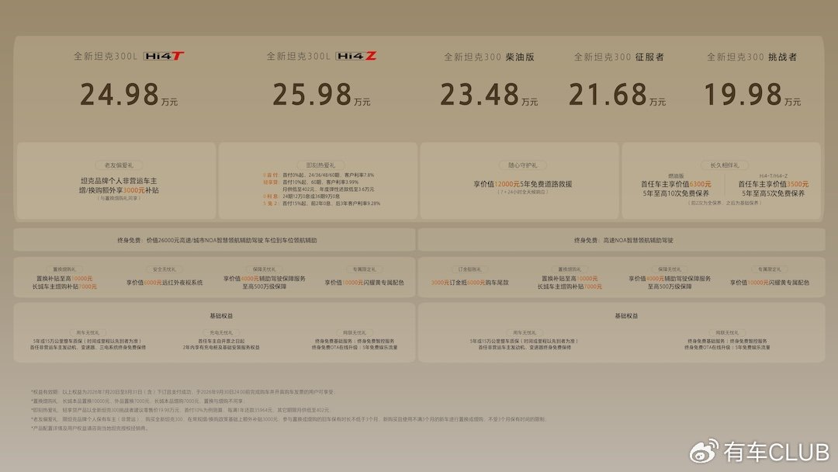
Task: Click the 有车CLUB watermark text
Action: (x=776, y=453)
